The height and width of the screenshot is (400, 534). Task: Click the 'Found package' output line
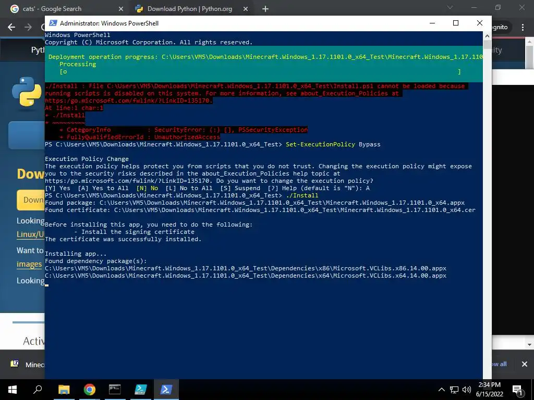254,203
